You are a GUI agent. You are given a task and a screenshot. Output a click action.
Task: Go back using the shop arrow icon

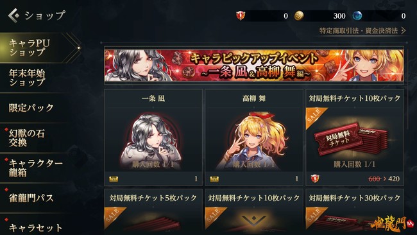click(13, 15)
